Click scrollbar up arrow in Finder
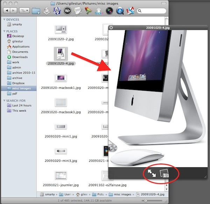This screenshot has height=204, width=210. (167, 185)
